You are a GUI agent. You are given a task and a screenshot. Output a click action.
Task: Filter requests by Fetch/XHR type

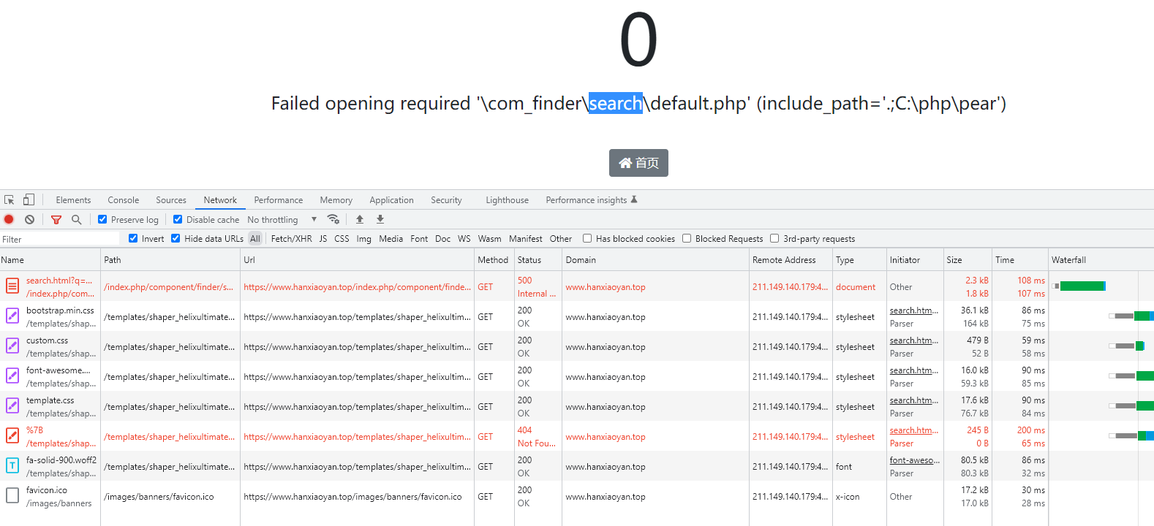click(x=291, y=238)
